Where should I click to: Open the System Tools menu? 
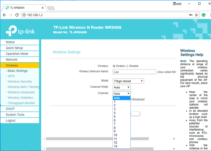pos(20,114)
